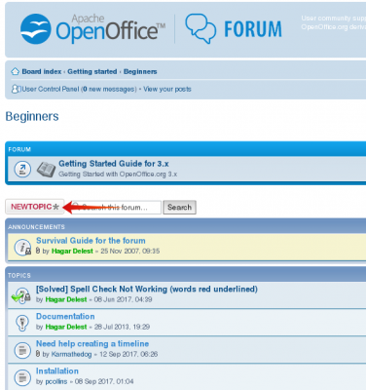Click the Documentation sticky topic icon
This screenshot has height=390, width=366.
coord(22,323)
